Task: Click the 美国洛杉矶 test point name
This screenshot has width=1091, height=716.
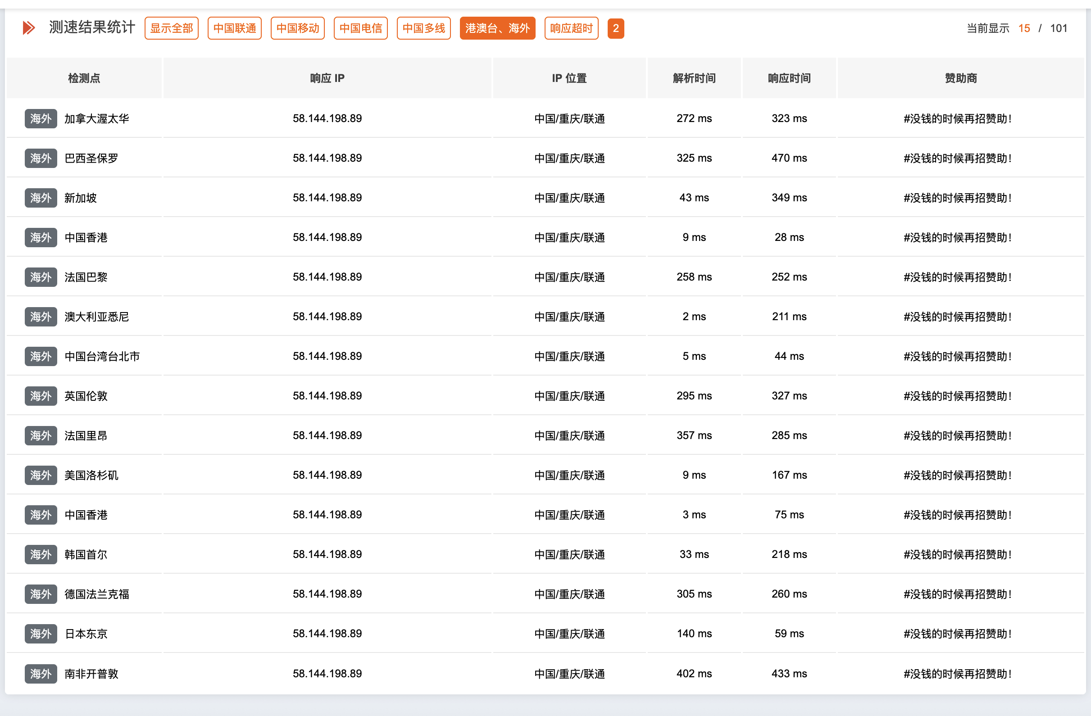Action: tap(91, 476)
